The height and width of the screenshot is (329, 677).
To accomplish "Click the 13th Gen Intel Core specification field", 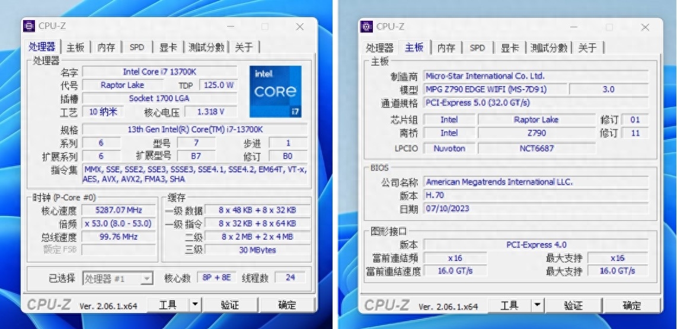I will (x=195, y=130).
